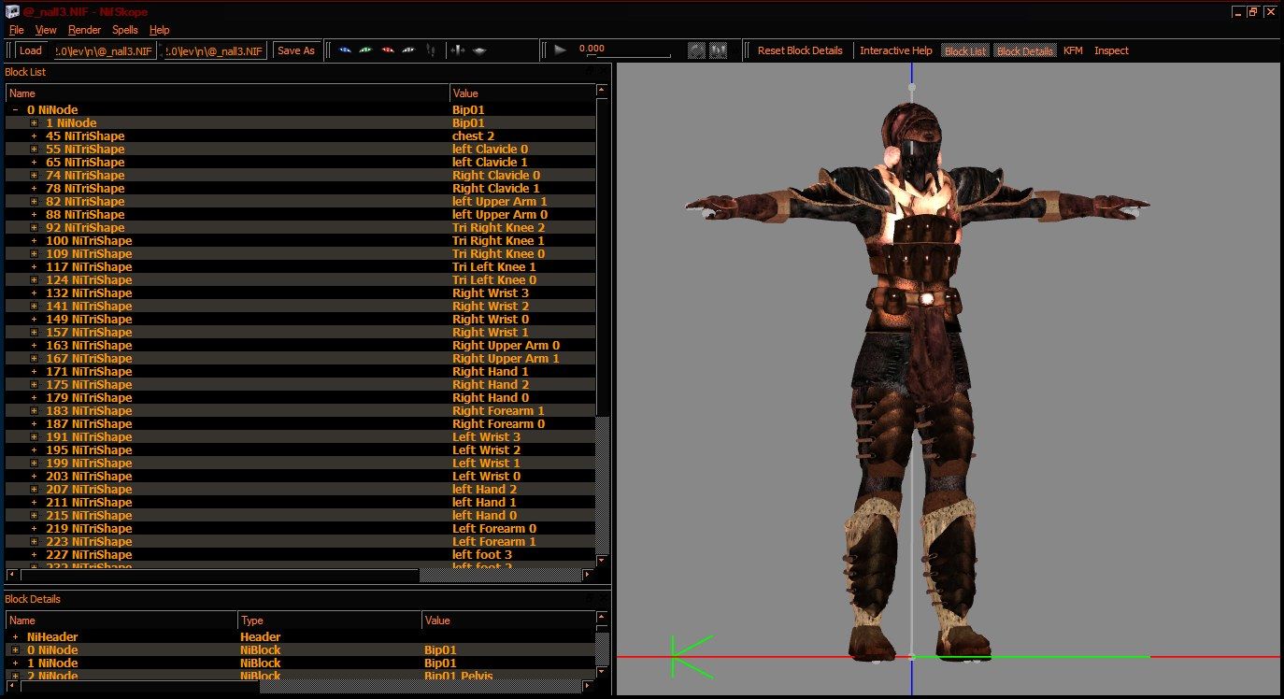1284x699 pixels.
Task: Close the Block List panel
Action: tap(603, 71)
